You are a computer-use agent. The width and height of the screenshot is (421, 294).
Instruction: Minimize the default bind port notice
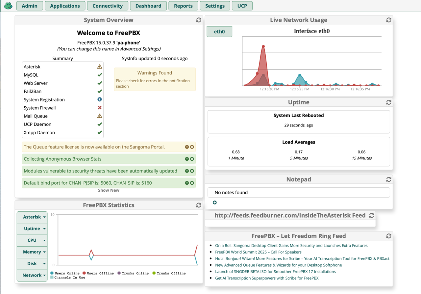pos(187,183)
